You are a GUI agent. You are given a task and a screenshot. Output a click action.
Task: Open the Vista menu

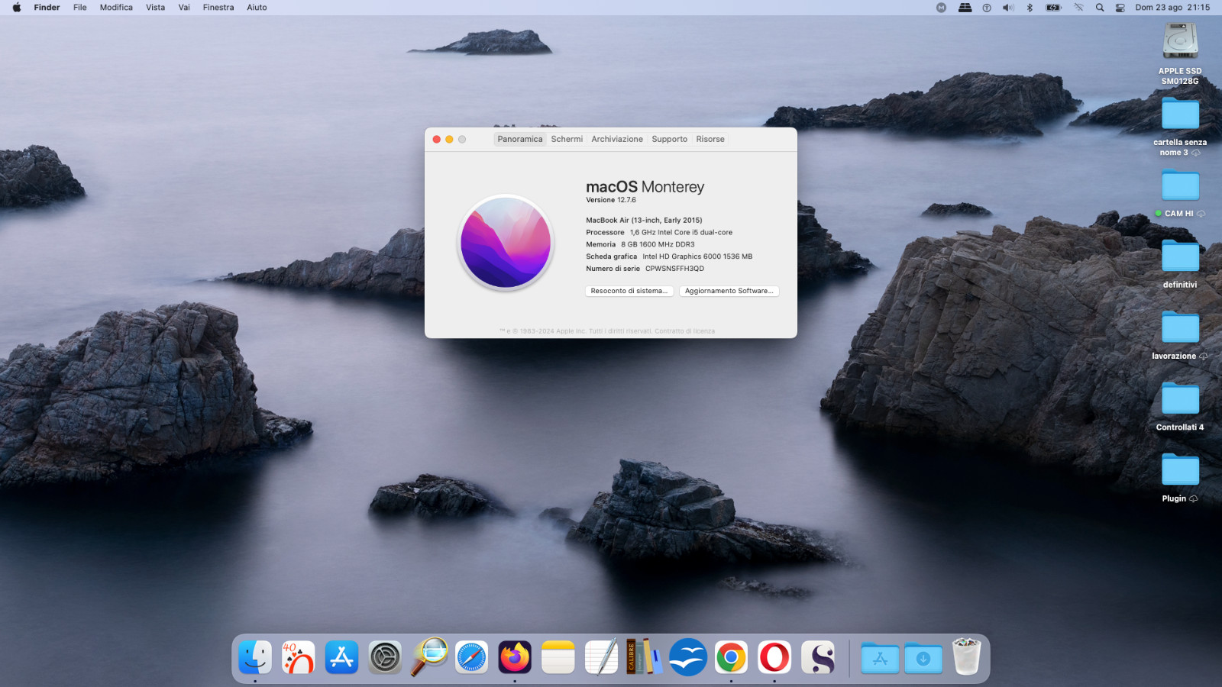156,8
